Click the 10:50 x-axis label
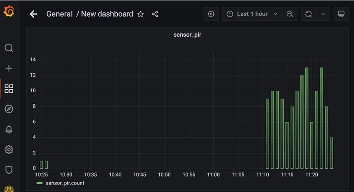 (x=164, y=175)
